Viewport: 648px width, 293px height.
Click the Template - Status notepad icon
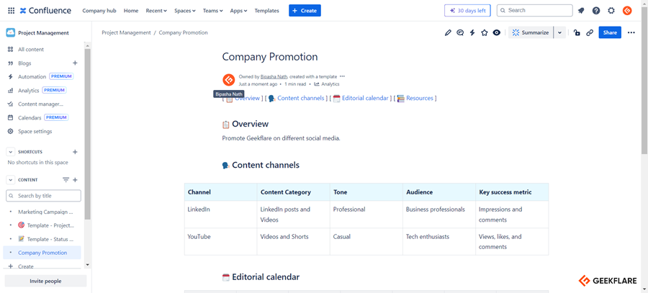[22, 239]
